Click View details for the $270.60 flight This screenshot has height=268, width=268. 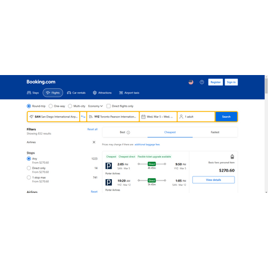tap(213, 180)
